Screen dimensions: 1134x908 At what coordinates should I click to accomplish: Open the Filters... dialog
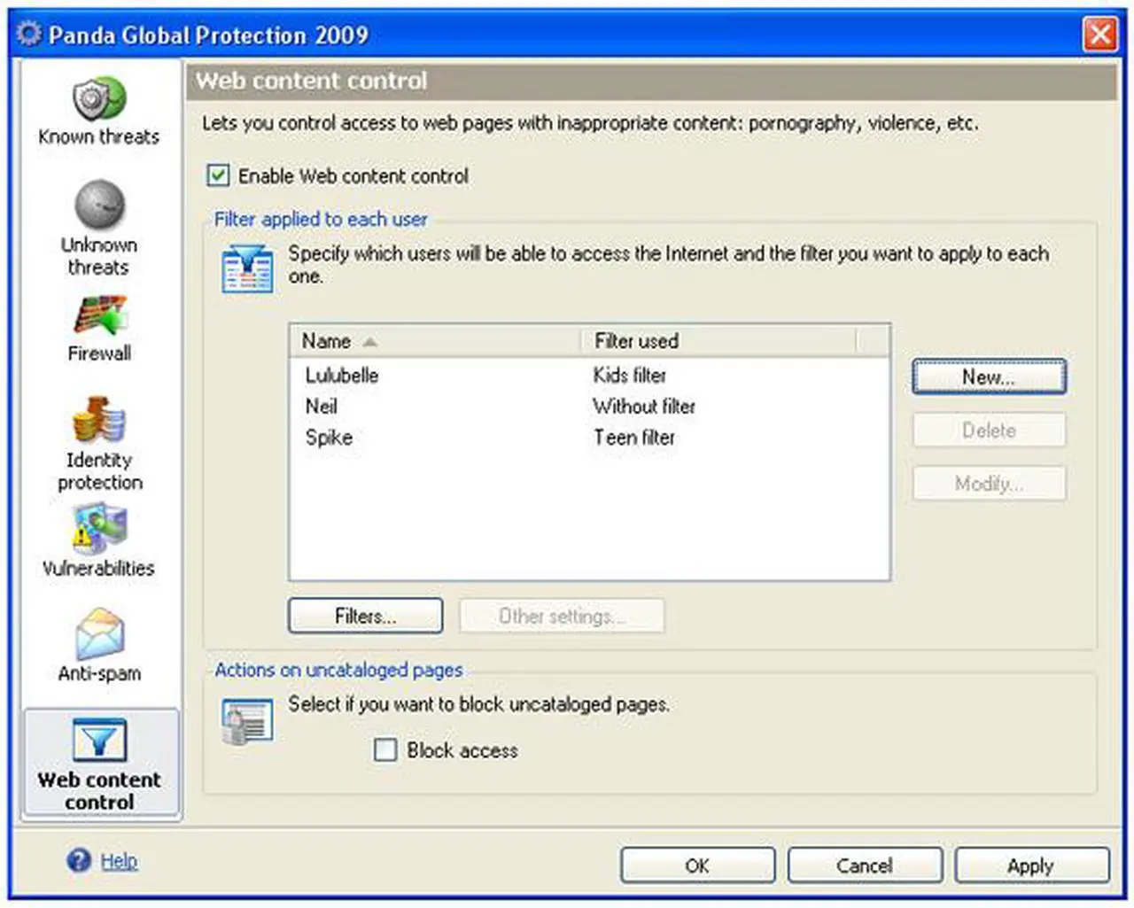pos(365,616)
